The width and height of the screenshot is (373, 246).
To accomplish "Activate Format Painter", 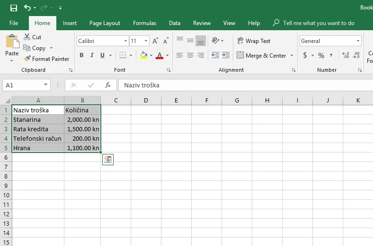I will point(46,59).
